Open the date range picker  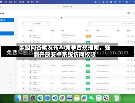click(104, 24)
